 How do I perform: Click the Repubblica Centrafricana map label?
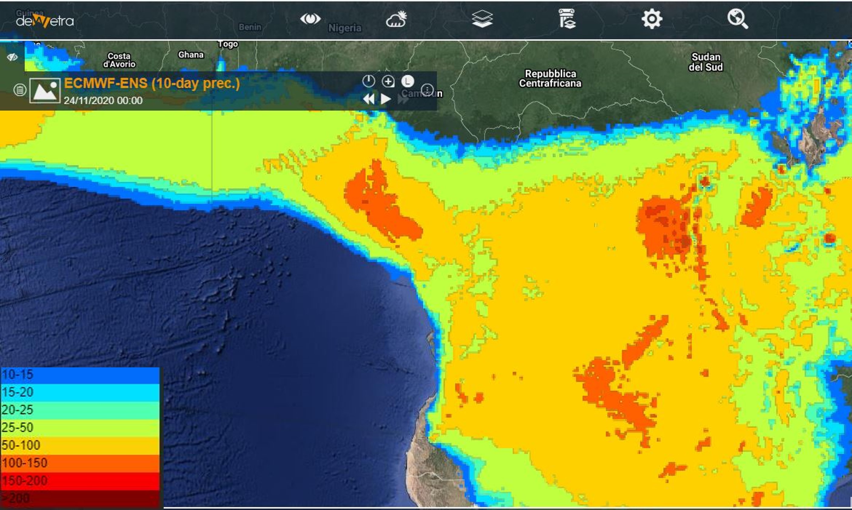click(x=550, y=79)
